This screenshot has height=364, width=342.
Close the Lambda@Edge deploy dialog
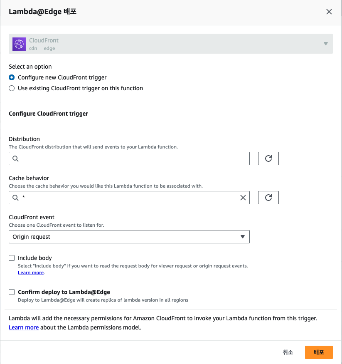[329, 12]
